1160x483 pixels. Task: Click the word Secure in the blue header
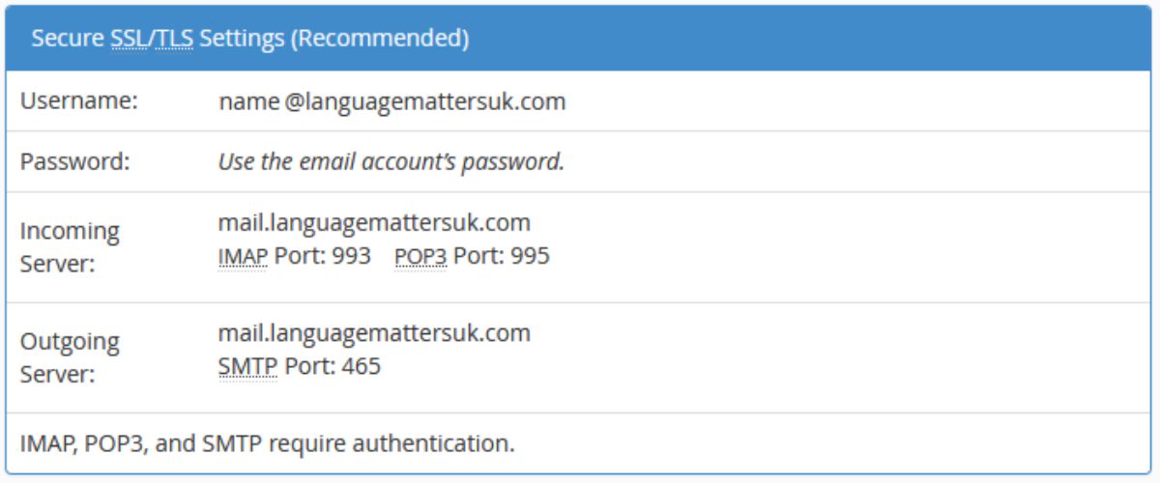point(67,39)
